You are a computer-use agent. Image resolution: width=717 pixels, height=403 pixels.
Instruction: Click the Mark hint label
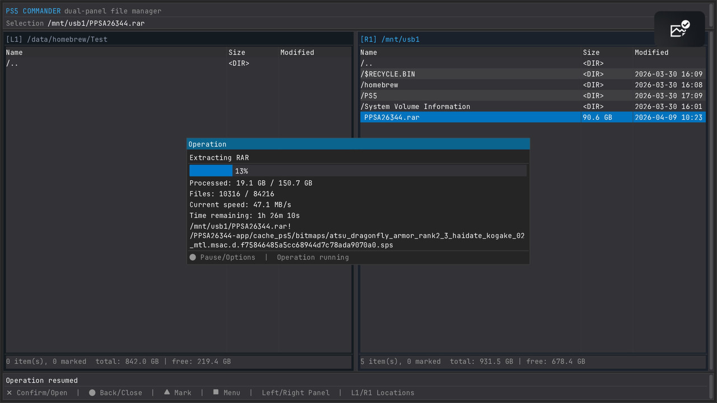tap(183, 393)
